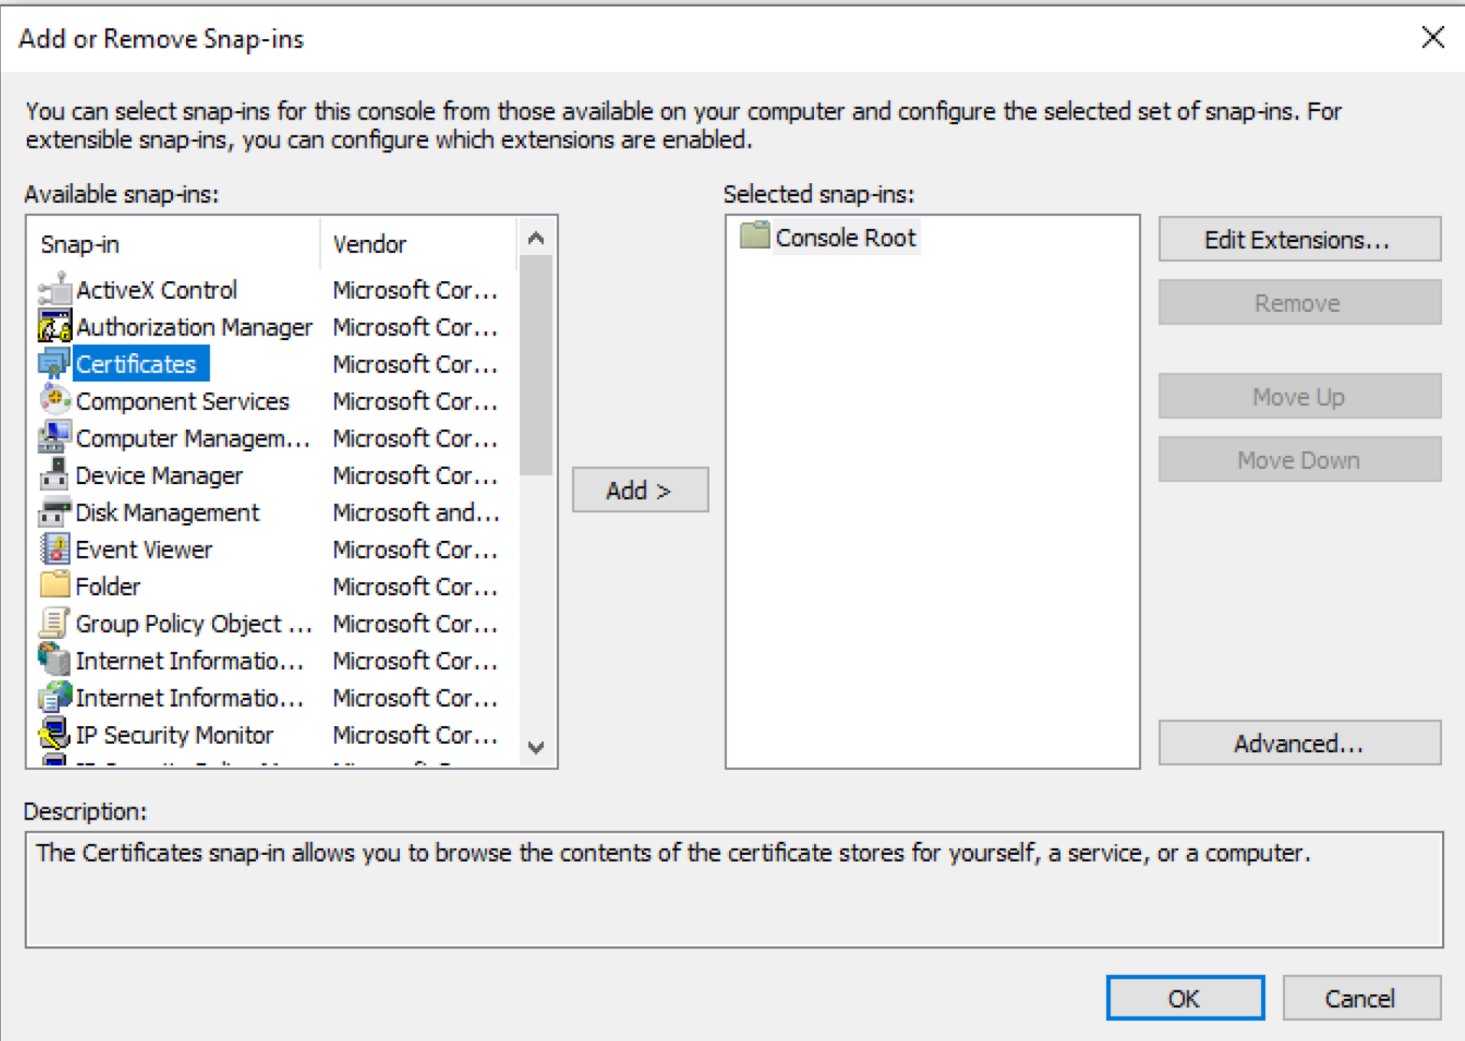Click the Snap-in column header
Screen dimensions: 1465x1041
click(x=174, y=244)
